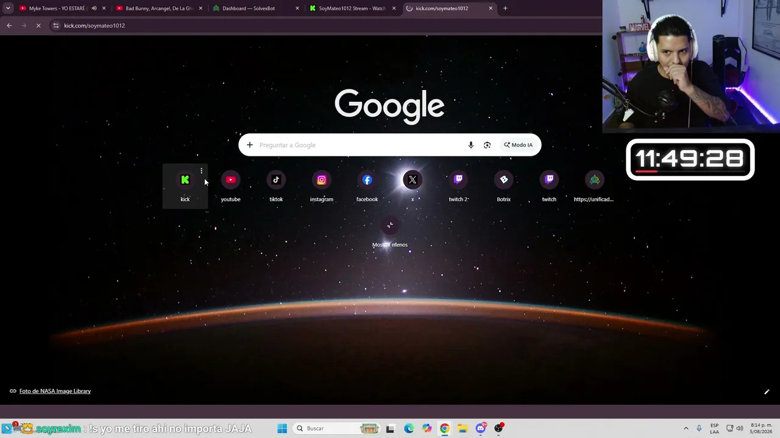The image size is (780, 438).
Task: Switch to the SoyMateo1012 Stream tab
Action: pos(352,9)
